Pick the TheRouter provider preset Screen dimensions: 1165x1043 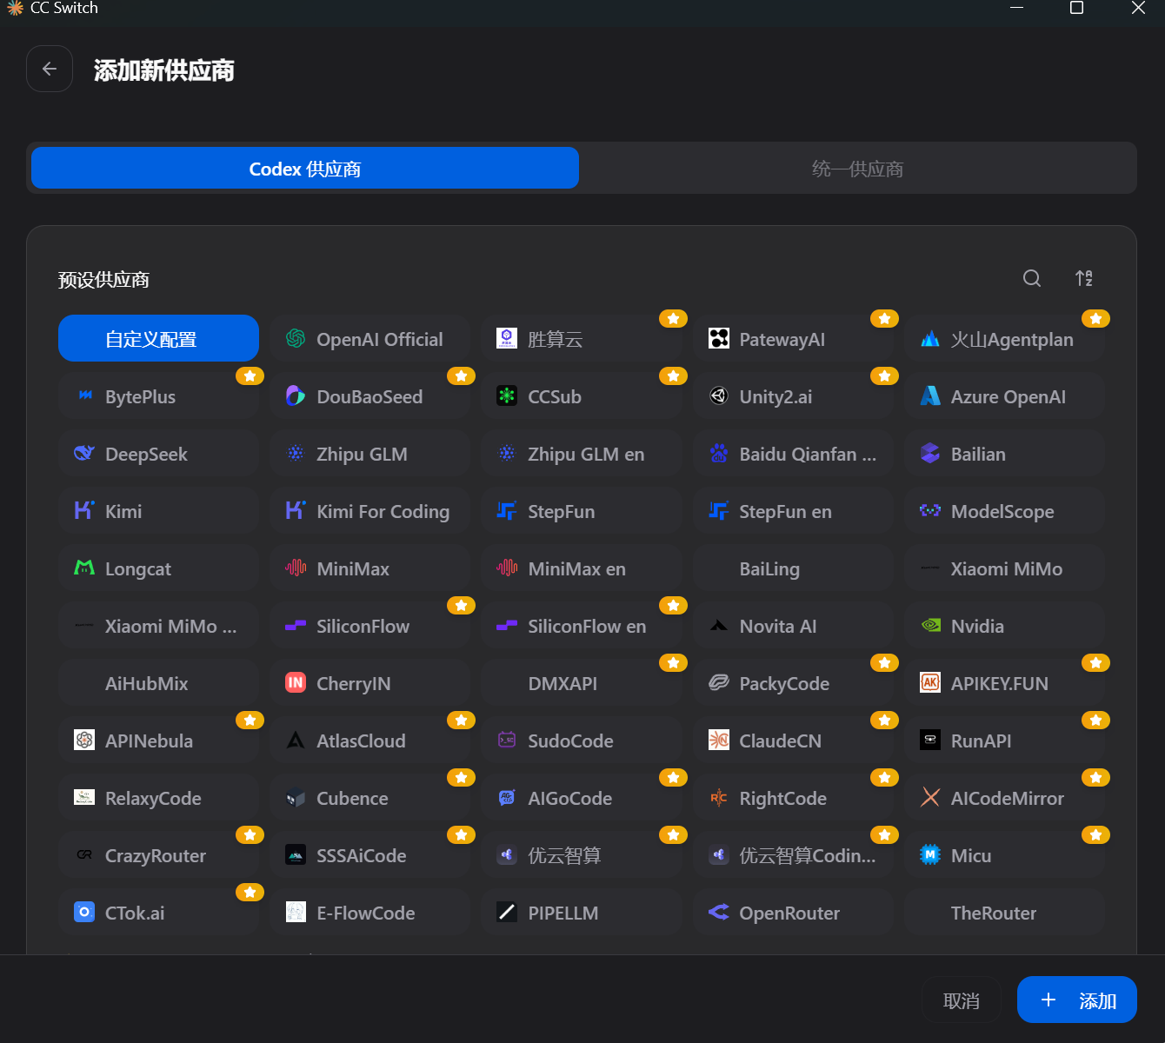[x=1004, y=912]
